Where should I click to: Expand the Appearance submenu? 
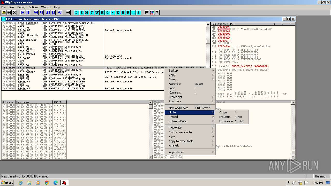coord(190,152)
